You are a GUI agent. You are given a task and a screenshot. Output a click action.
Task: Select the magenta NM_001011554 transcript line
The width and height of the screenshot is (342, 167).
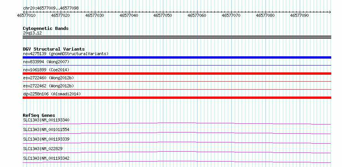[177, 133]
